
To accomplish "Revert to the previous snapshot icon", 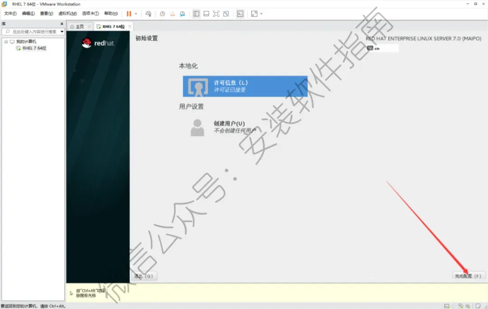I will 173,14.
